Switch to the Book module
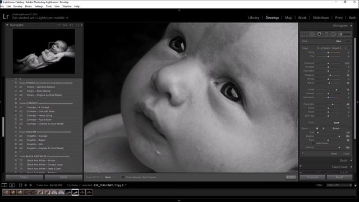The image size is (359, 202). click(302, 17)
